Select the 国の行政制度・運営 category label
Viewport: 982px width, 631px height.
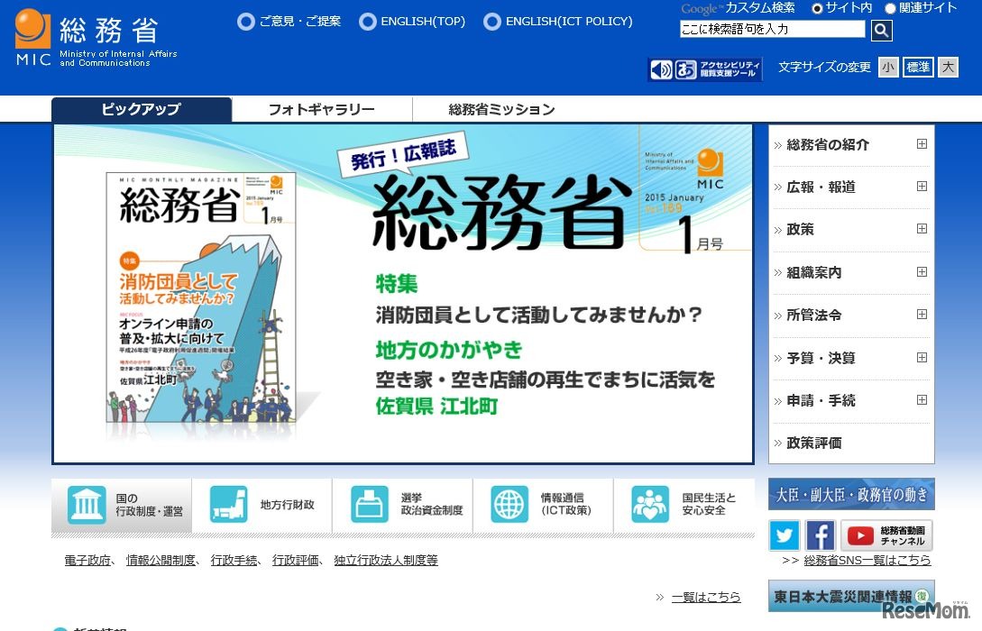pos(150,505)
